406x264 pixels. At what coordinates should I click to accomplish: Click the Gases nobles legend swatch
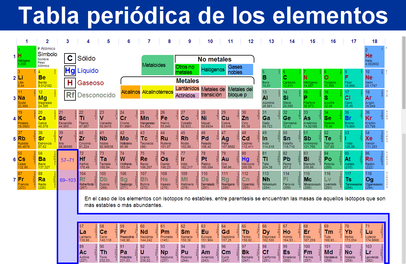(240, 70)
